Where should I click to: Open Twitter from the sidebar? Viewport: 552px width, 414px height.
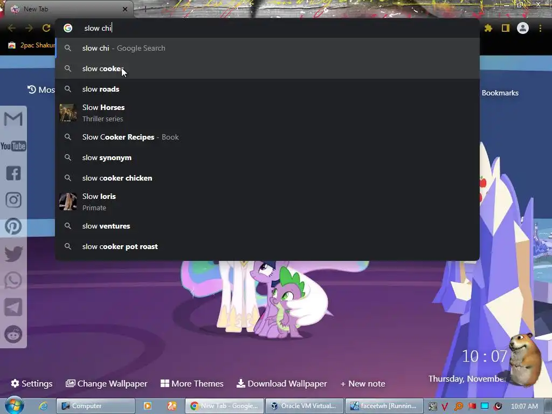(13, 254)
